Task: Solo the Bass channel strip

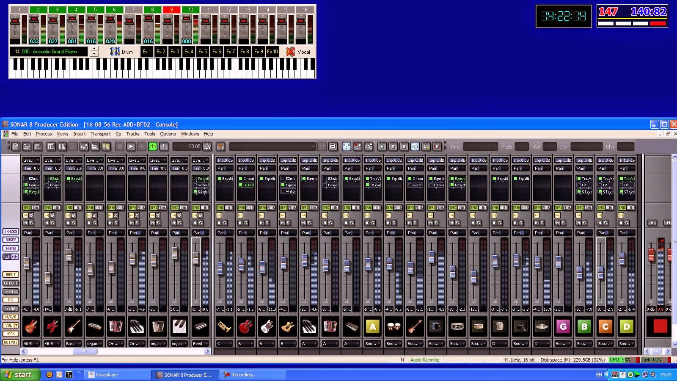Action: click(x=73, y=223)
